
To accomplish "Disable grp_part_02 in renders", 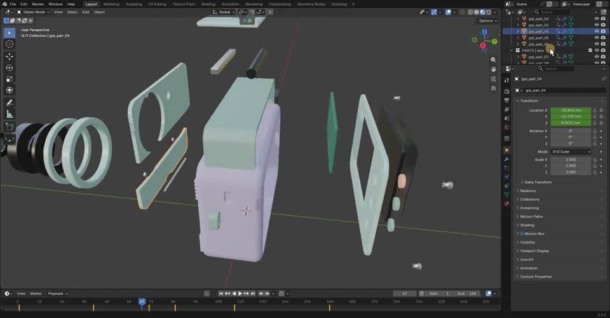I will tap(603, 18).
